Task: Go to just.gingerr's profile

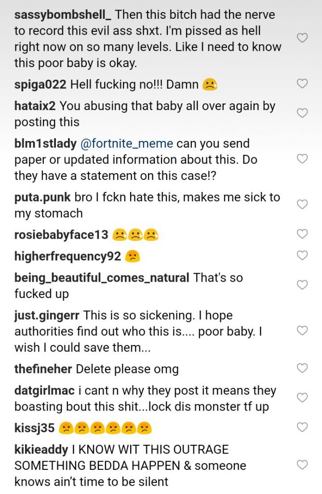Action: point(47,316)
